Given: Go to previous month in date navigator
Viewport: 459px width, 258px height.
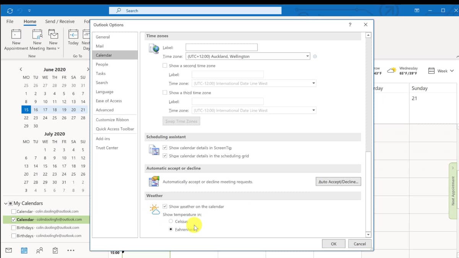Looking at the screenshot, I should 21,69.
